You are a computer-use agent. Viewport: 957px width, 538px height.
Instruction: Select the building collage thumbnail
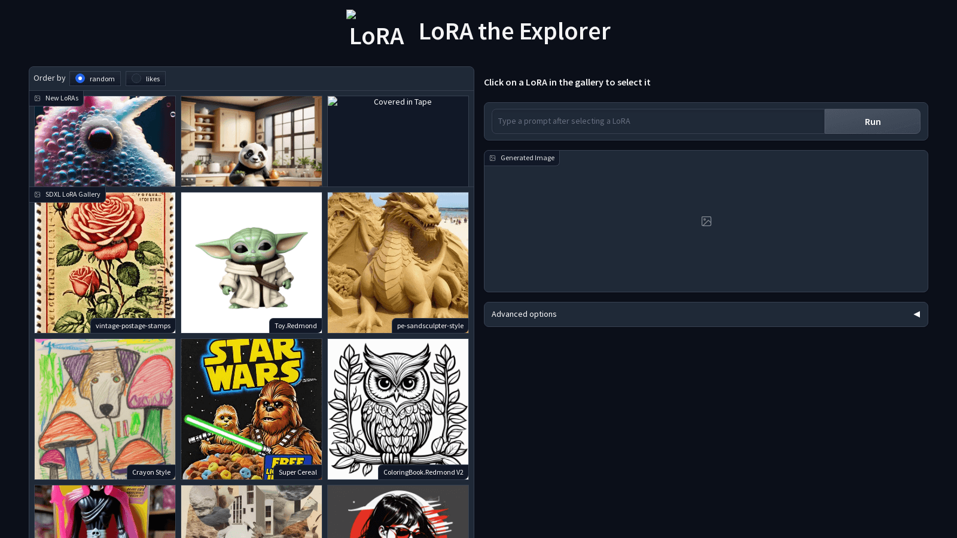[251, 512]
